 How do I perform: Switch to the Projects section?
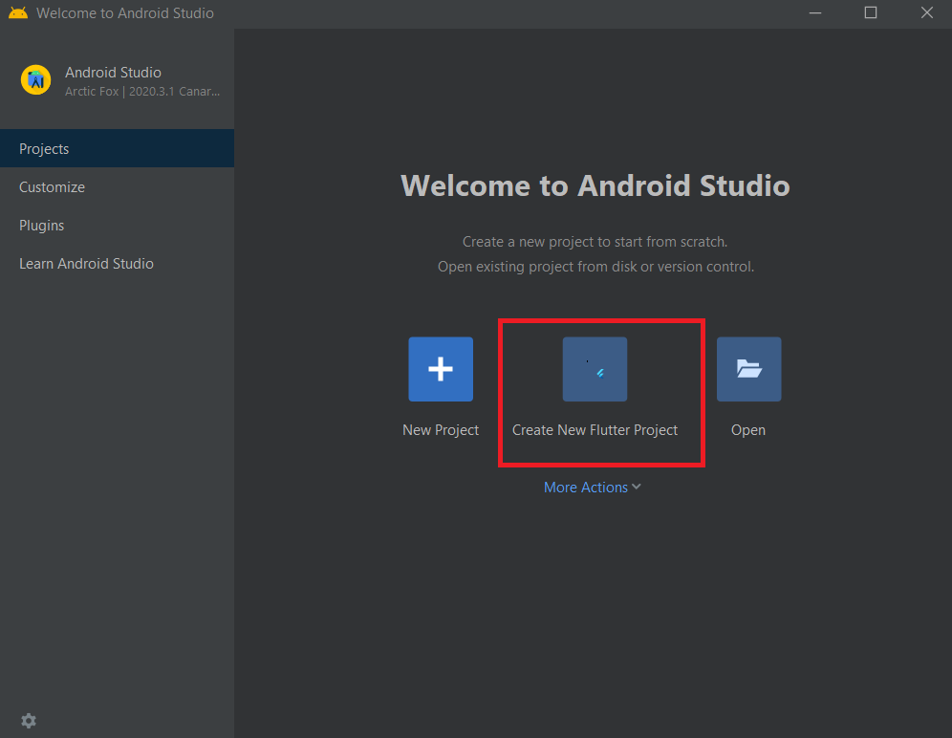pyautogui.click(x=44, y=148)
